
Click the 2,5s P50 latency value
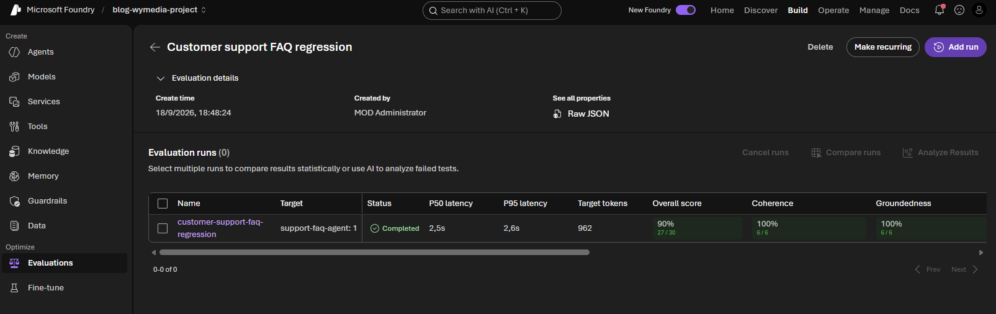click(x=437, y=228)
